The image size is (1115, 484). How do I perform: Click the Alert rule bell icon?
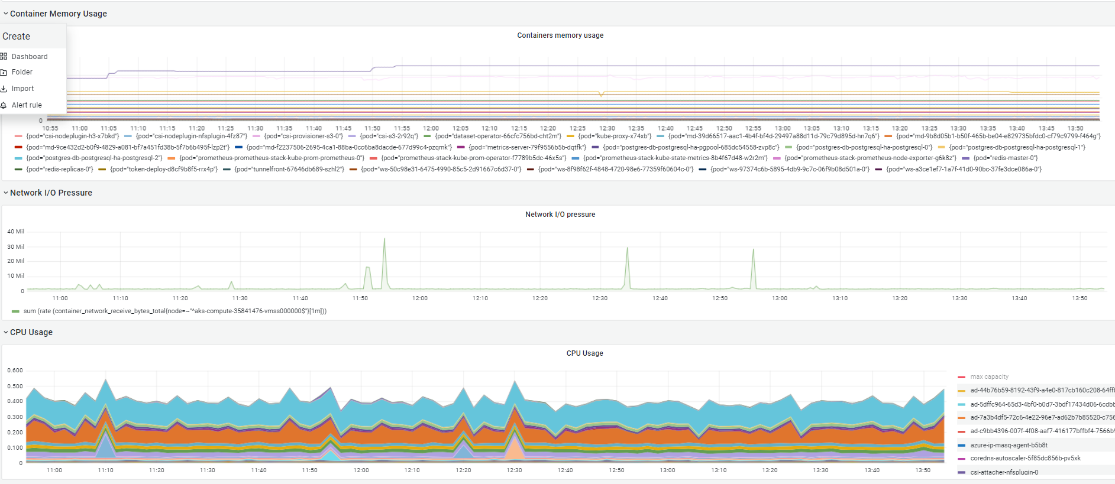(x=4, y=105)
